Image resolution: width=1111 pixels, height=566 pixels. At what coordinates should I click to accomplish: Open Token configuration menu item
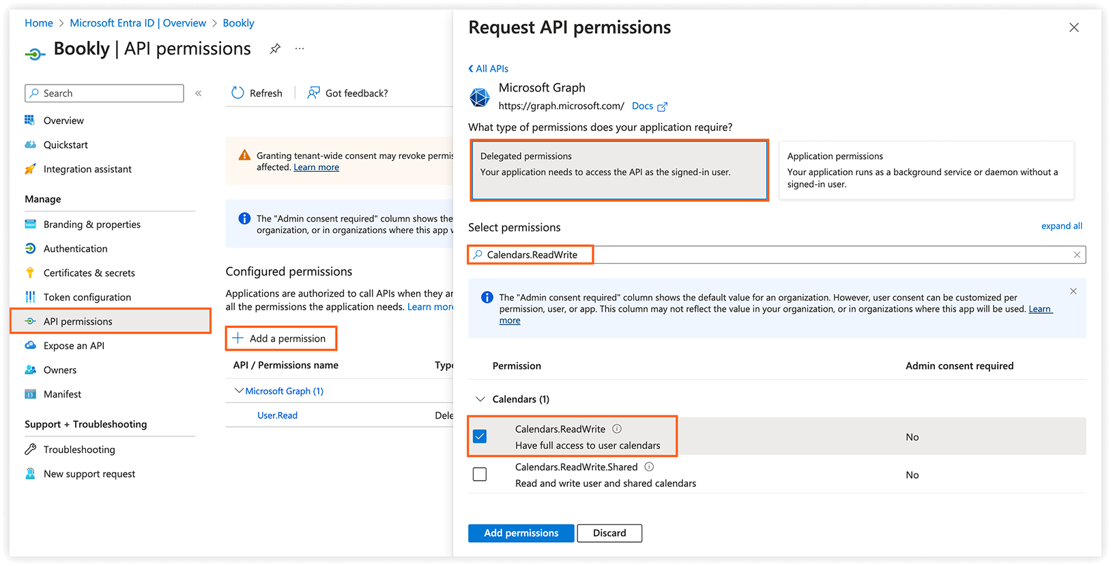(x=87, y=297)
